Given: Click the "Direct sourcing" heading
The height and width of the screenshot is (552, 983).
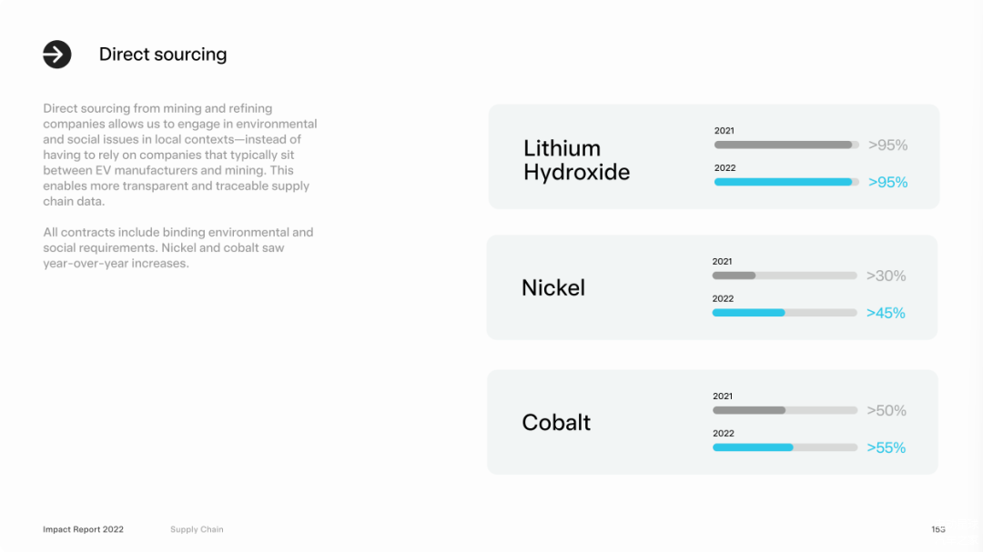Looking at the screenshot, I should 163,55.
